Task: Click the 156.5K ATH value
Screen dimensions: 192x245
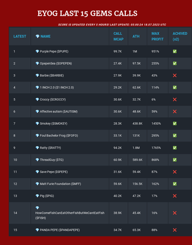Action: tap(137, 184)
